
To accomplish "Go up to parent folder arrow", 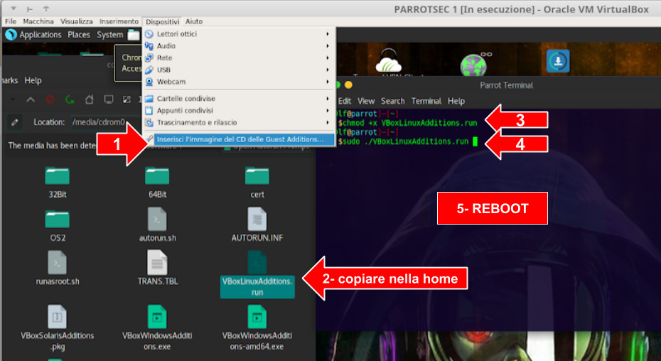I will tap(31, 99).
